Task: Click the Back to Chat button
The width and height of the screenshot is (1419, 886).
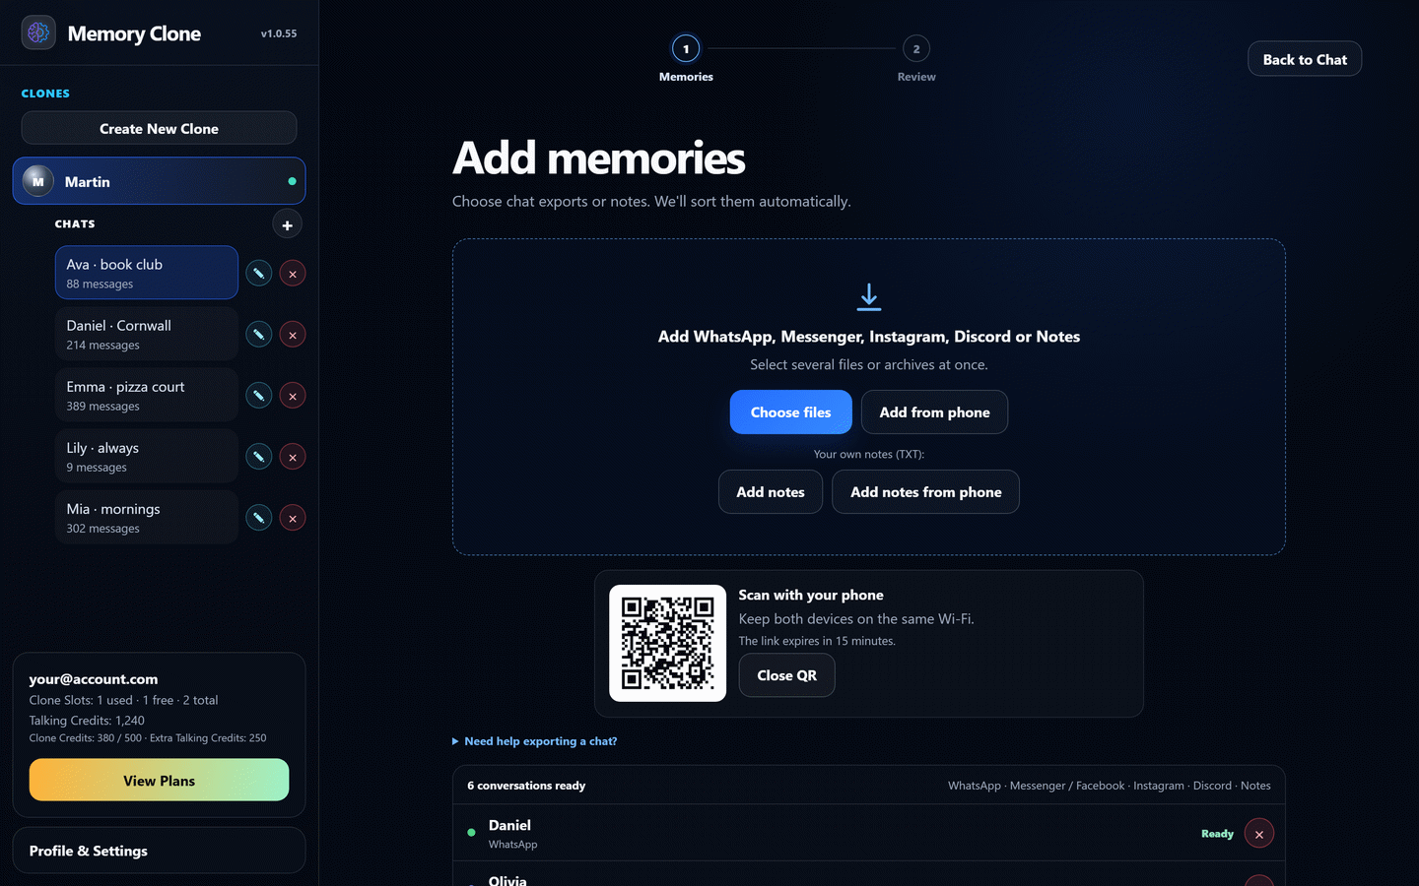Action: coord(1305,59)
